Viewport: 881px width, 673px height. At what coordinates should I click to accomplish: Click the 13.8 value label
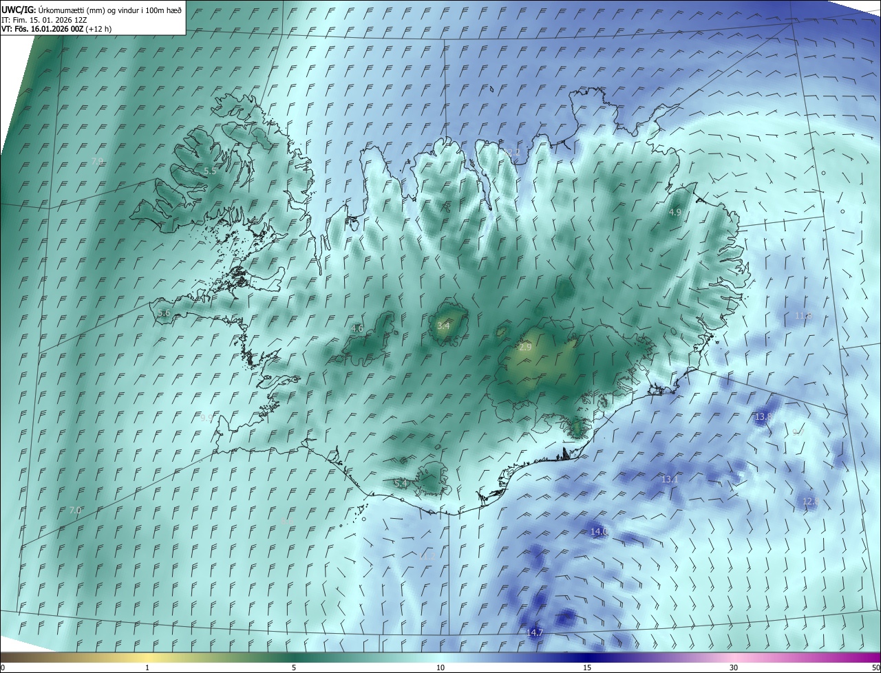pos(763,417)
